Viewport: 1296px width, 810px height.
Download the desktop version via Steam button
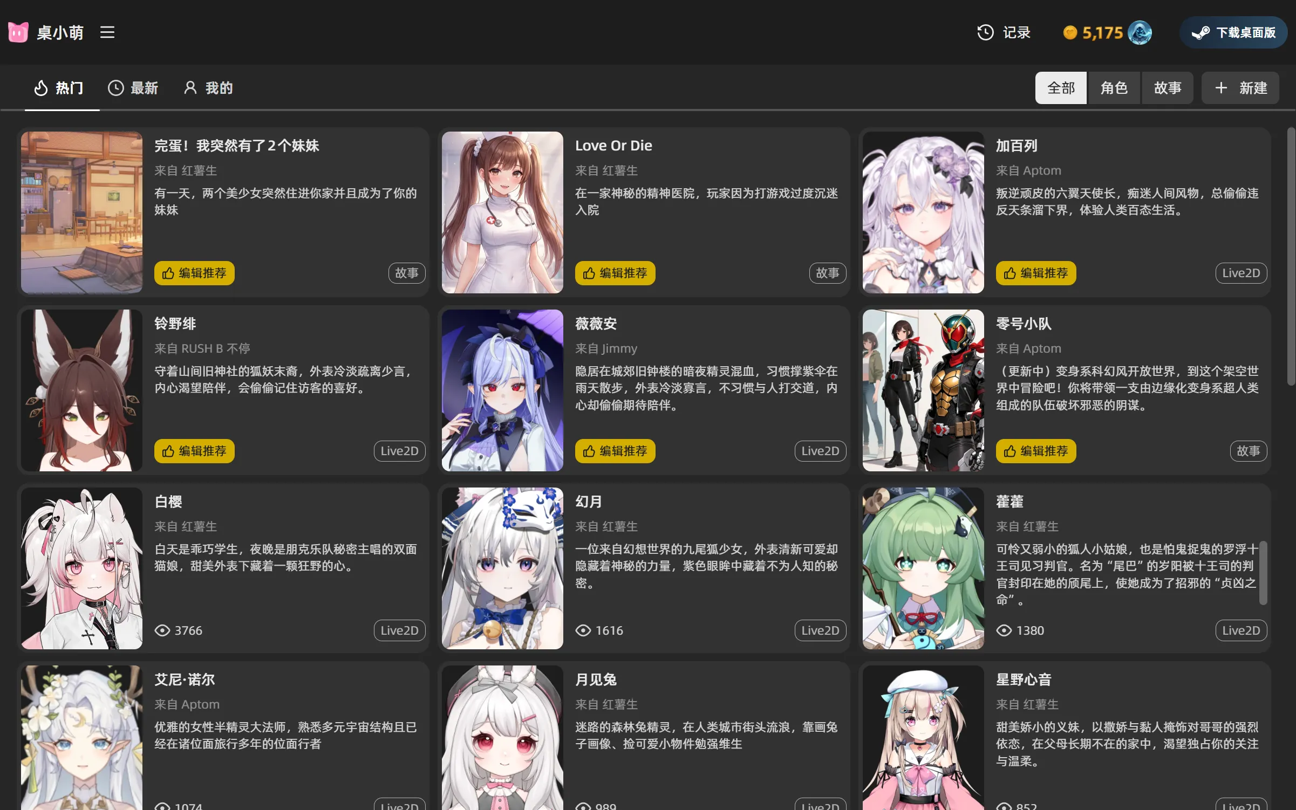pyautogui.click(x=1233, y=32)
